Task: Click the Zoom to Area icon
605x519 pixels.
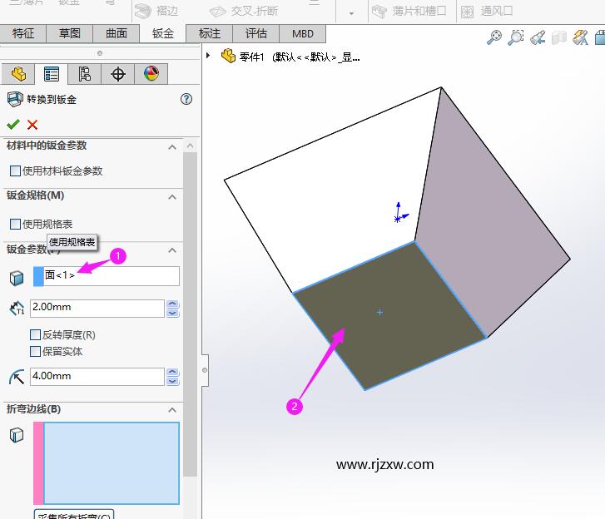Action: [515, 37]
